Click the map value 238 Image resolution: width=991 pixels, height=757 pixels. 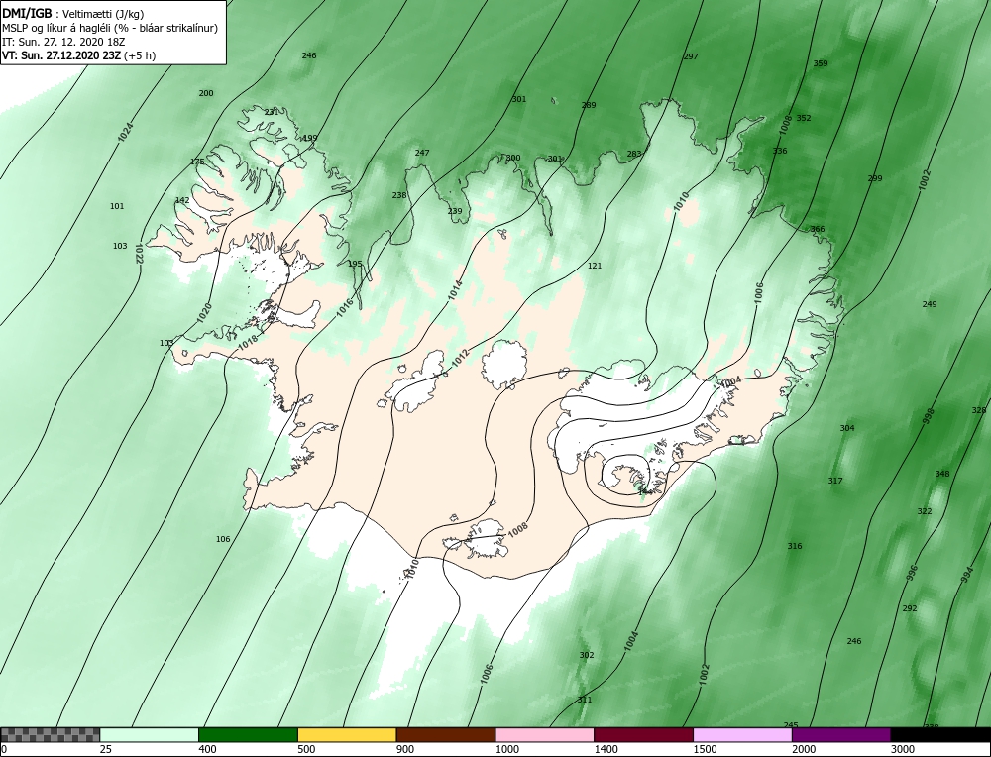399,195
